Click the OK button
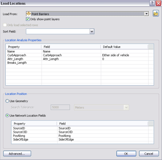Viewport: 162px width, 160px height. point(126,154)
